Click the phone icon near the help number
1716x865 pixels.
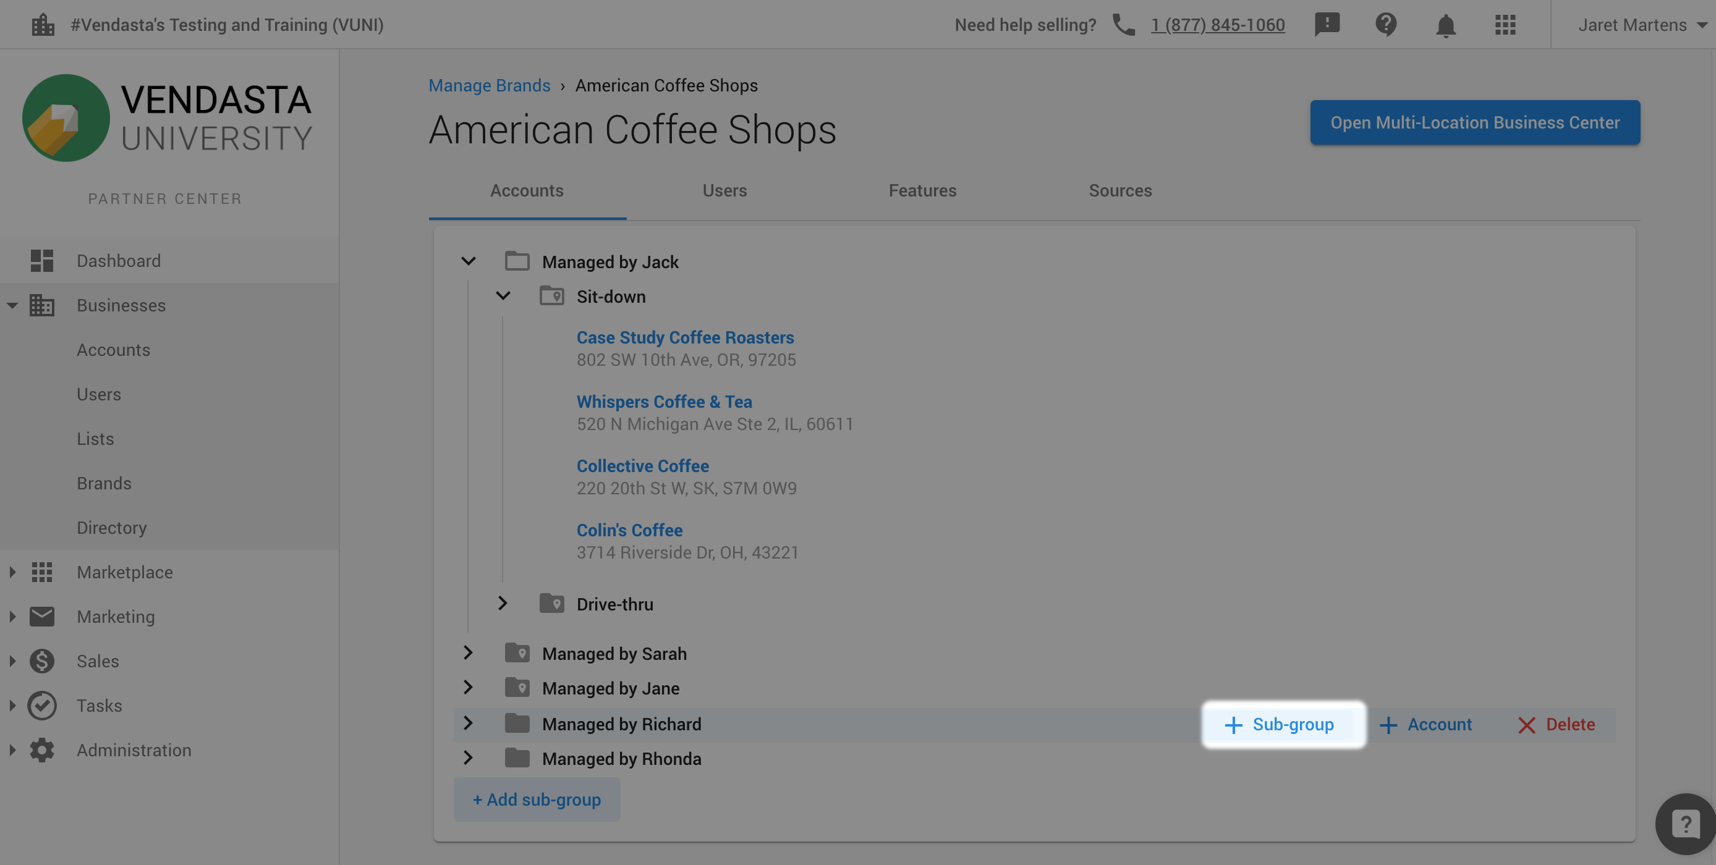point(1123,25)
